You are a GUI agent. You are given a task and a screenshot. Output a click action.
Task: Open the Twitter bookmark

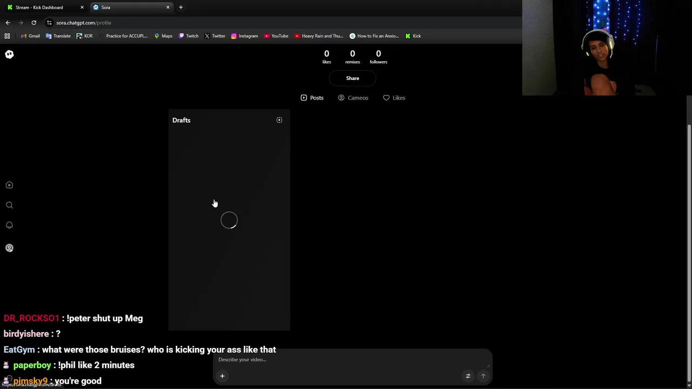coord(215,36)
